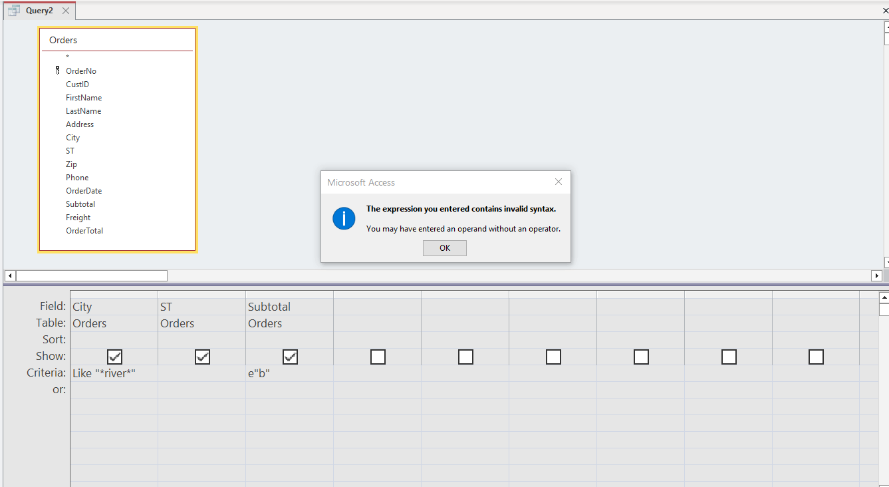Click OK in the Microsoft Access dialog
Viewport: 889px width, 487px height.
445,248
